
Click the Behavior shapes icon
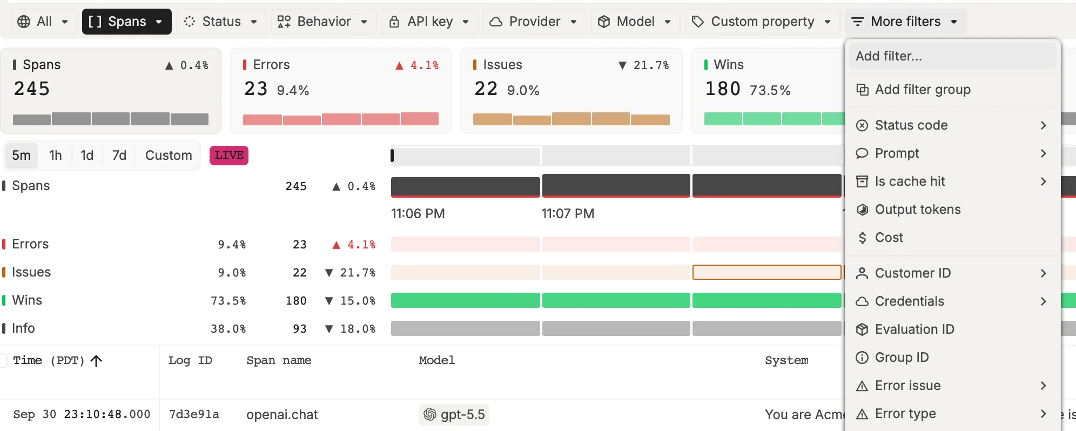(284, 22)
